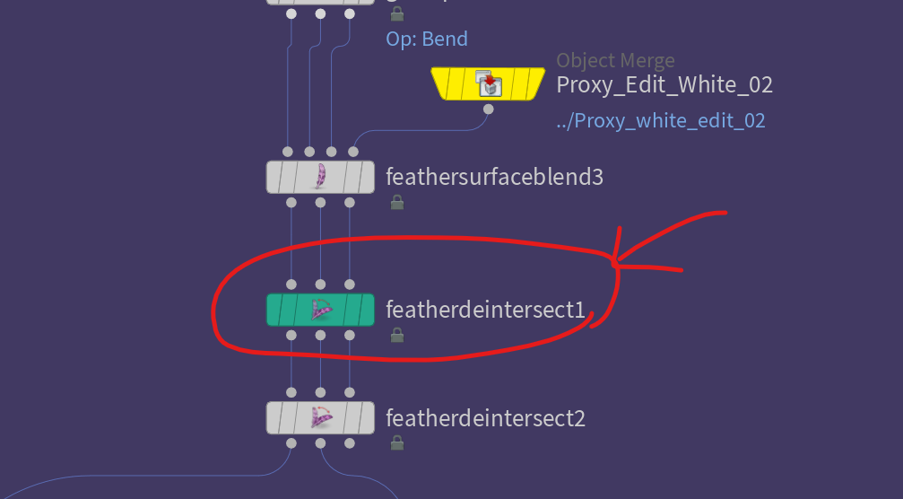Select the Proxy_Edit_White_02 name label

(x=664, y=84)
